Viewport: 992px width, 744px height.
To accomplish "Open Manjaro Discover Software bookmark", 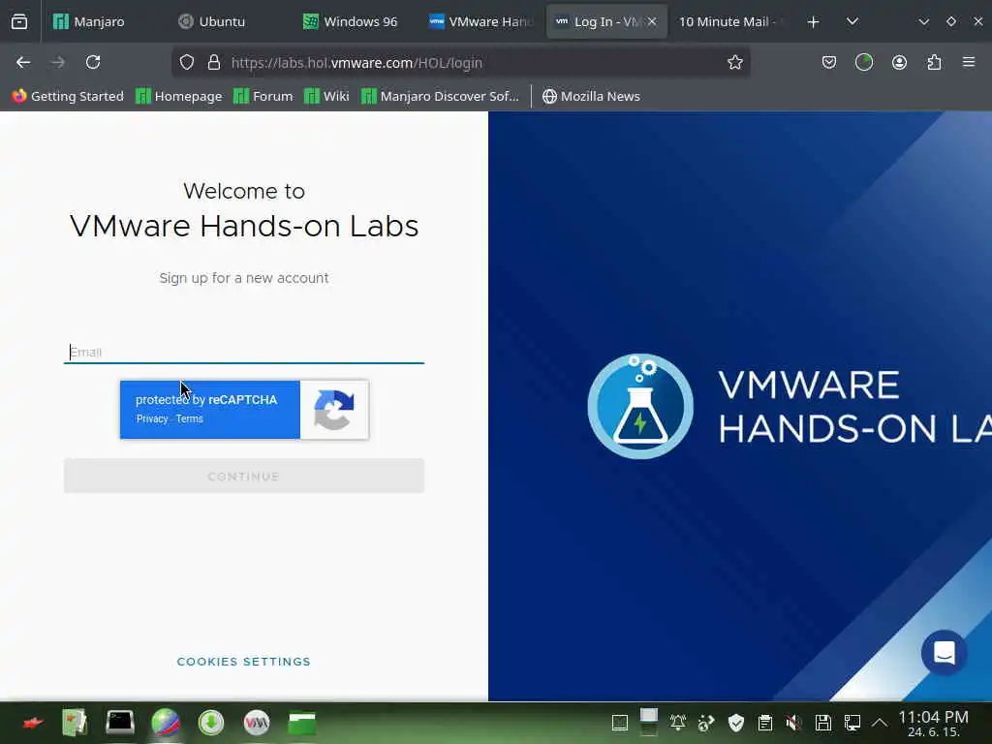I will click(441, 96).
